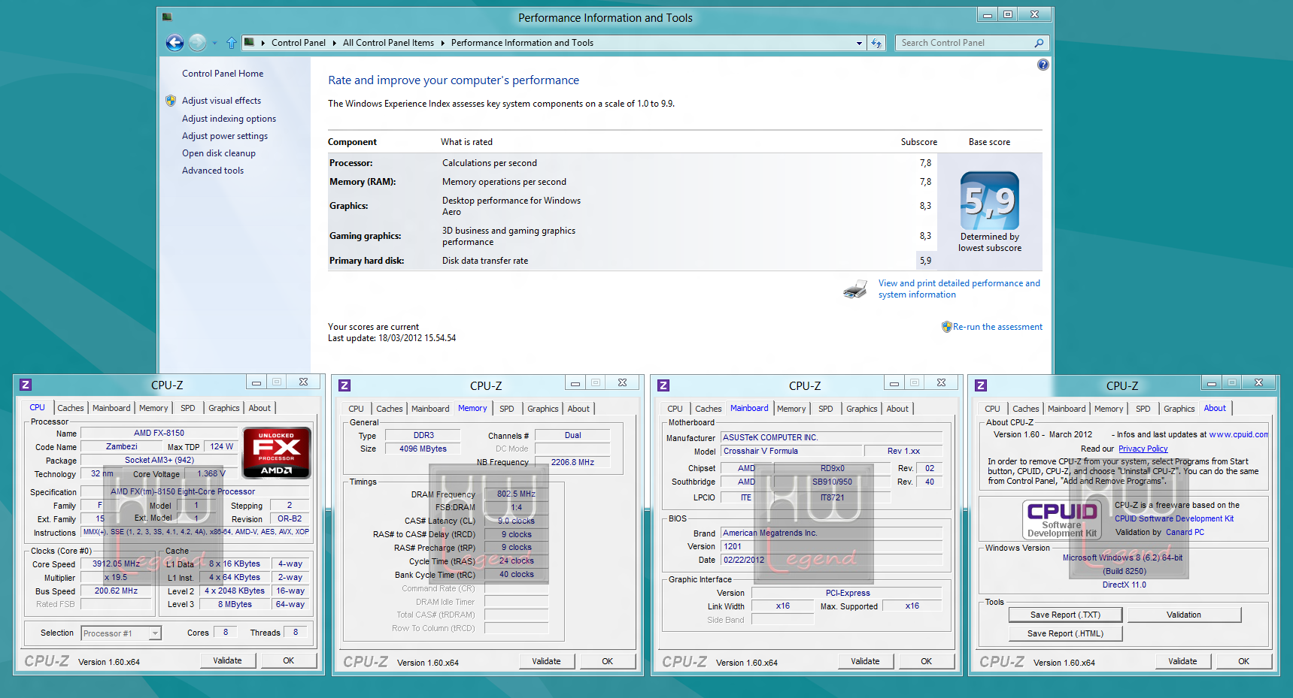Open the CPUID Privacy Policy link

point(1143,449)
